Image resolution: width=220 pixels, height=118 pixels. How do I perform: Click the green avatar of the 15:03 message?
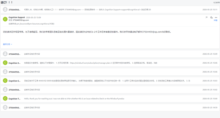[x=5, y=80]
